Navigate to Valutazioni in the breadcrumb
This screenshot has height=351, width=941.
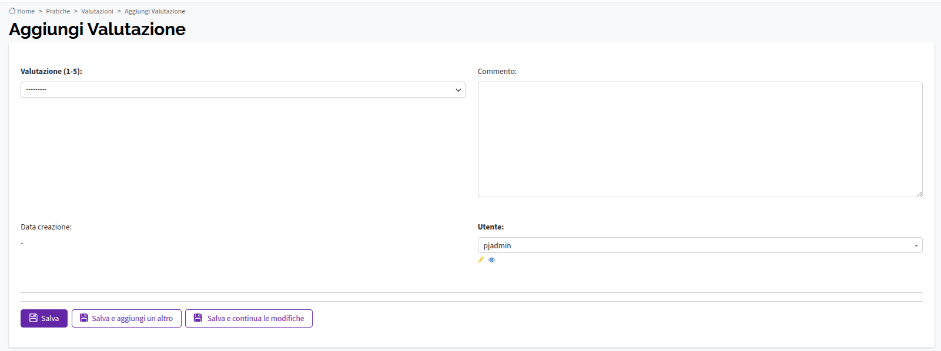(97, 11)
